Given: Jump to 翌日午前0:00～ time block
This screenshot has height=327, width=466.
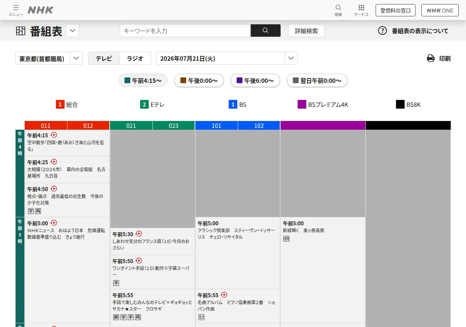Looking at the screenshot, I should [317, 80].
